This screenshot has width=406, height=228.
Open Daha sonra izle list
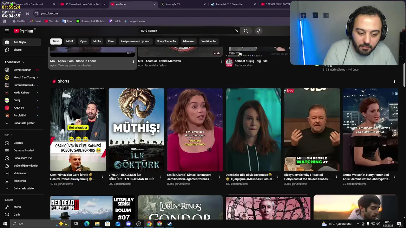click(22, 158)
